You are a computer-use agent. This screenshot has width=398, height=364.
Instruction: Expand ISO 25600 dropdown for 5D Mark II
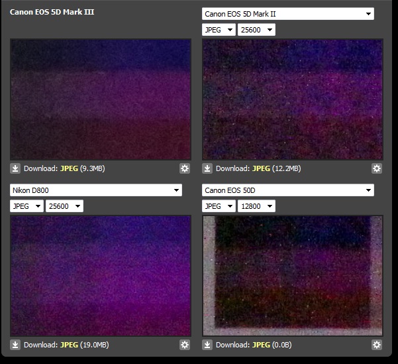(256, 30)
